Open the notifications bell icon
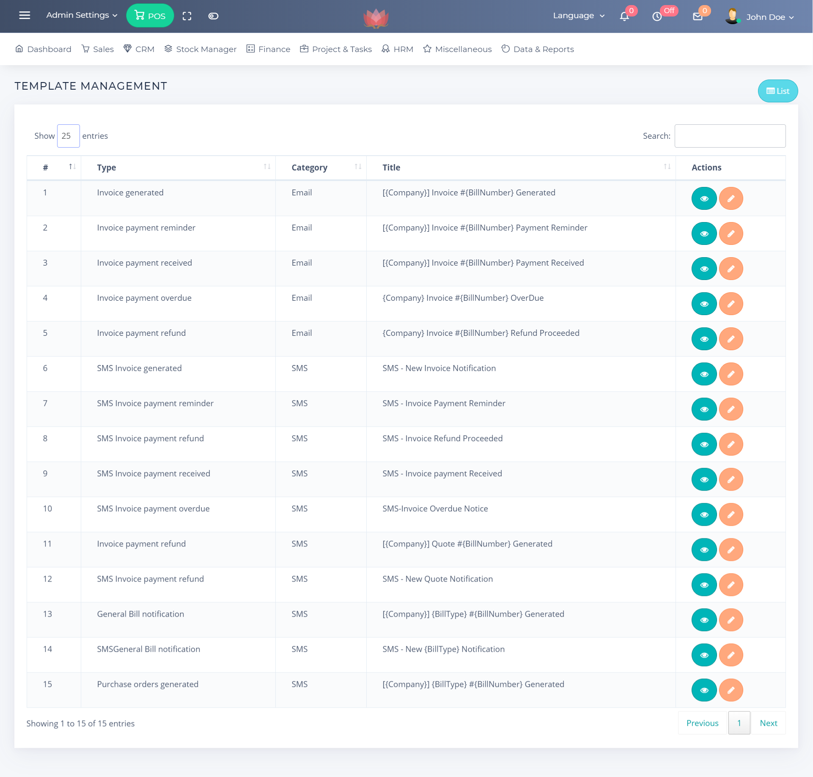Screen dimensions: 813x777 624,16
